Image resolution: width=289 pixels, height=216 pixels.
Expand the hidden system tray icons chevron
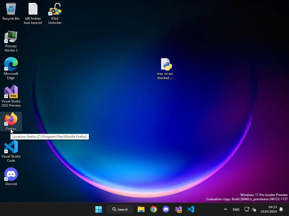click(225, 209)
